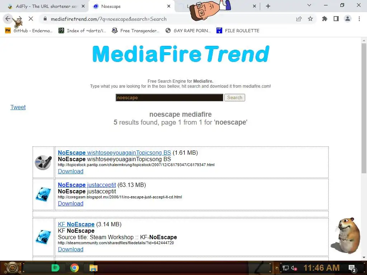
Task: Click the pantip.com source URL text
Action: click(136, 165)
